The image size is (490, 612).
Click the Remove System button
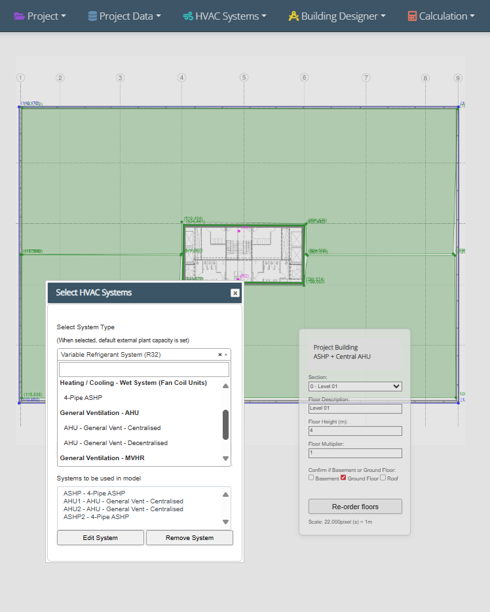click(x=189, y=538)
